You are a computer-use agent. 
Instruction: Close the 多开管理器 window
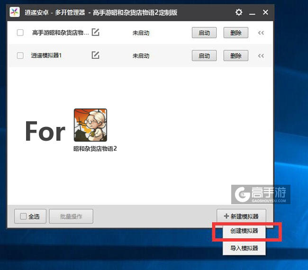pyautogui.click(x=265, y=12)
